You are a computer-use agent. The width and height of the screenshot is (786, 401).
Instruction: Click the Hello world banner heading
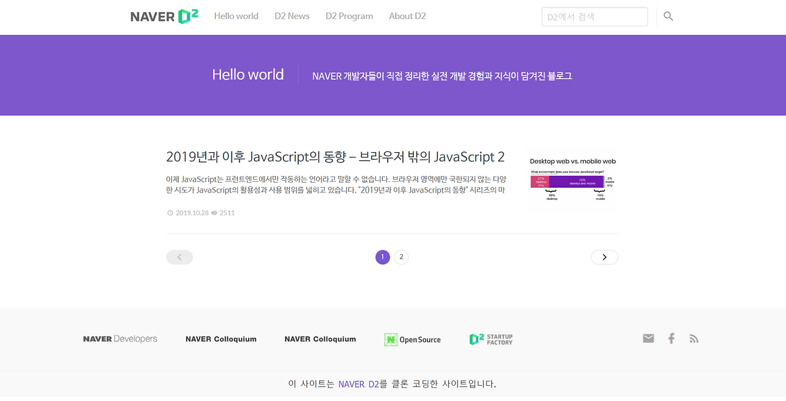coord(248,75)
